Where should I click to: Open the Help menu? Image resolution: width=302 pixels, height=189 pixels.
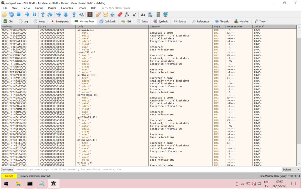pyautogui.click(x=93, y=8)
